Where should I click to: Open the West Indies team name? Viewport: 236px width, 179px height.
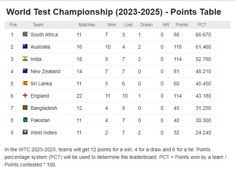tap(44, 133)
